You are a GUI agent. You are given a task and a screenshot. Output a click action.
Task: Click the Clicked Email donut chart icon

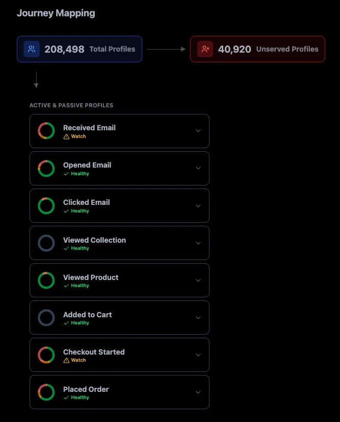coord(46,205)
